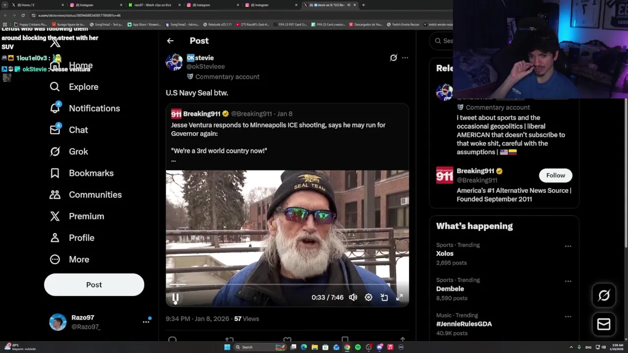Image resolution: width=628 pixels, height=353 pixels.
Task: Click the Breaking911 avatar in the Relevant panel
Action: click(x=445, y=175)
